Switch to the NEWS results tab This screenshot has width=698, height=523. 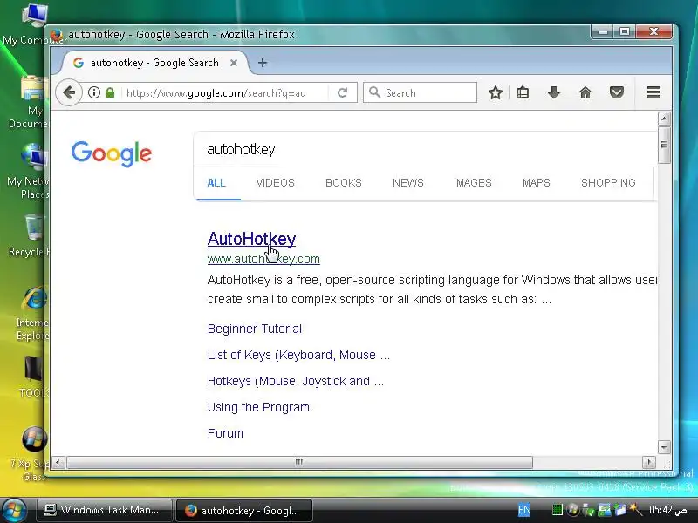[x=407, y=183]
